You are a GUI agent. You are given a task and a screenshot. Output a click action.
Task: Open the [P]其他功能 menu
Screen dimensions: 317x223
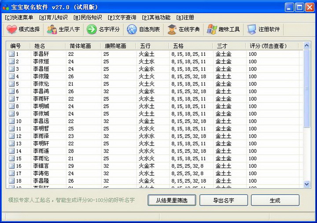[156, 18]
